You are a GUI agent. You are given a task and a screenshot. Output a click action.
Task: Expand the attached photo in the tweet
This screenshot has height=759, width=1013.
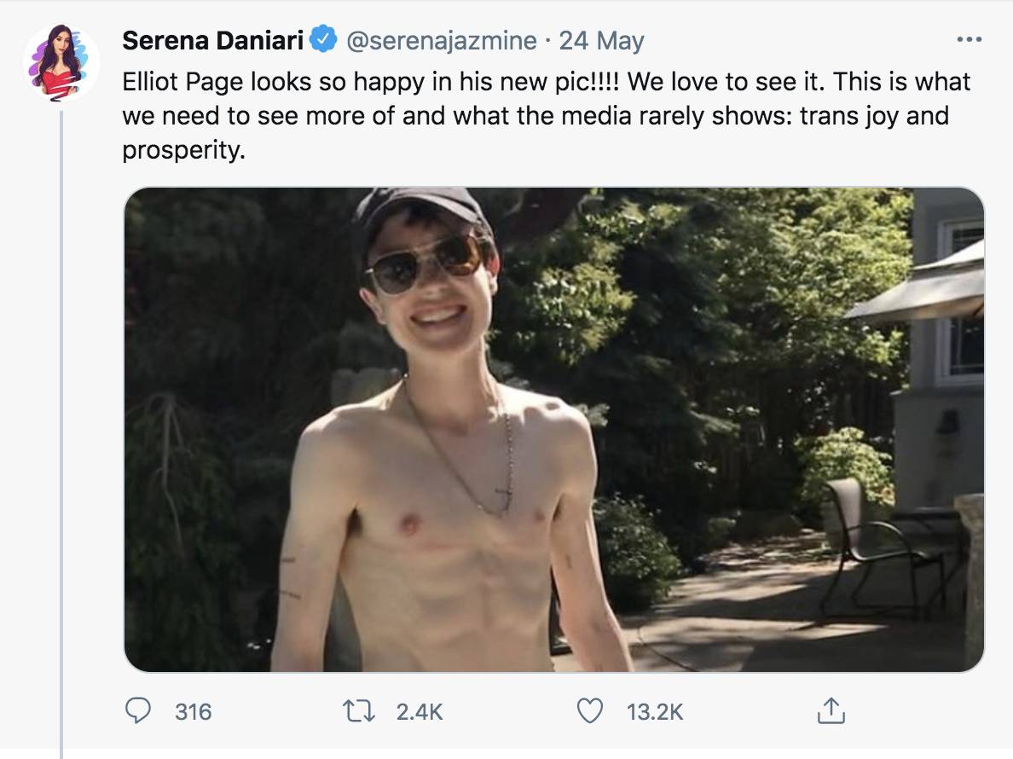(x=553, y=430)
